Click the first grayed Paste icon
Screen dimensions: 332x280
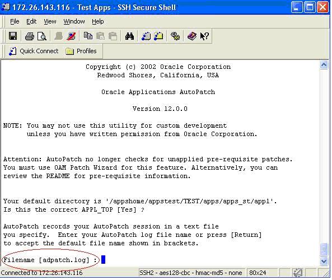[x=100, y=36]
